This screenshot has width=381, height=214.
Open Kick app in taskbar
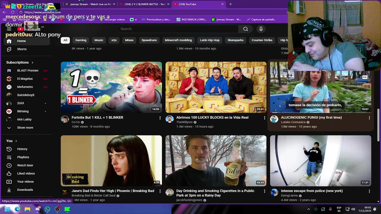tap(67, 209)
